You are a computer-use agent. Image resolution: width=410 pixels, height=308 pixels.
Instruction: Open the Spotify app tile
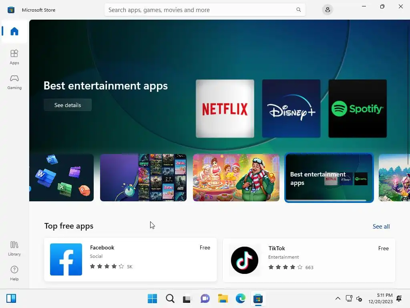pyautogui.click(x=358, y=108)
